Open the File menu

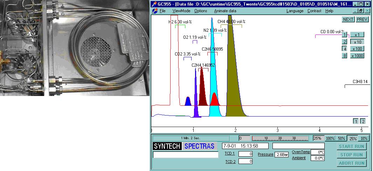pyautogui.click(x=163, y=11)
